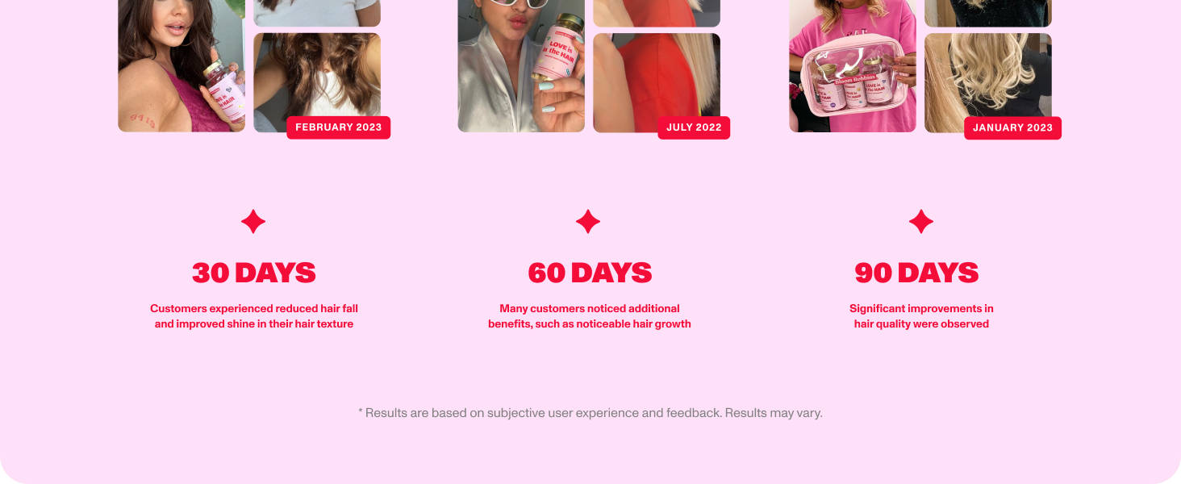Open the pink shirt with clear bag photo
This screenshot has width=1181, height=484.
[x=853, y=66]
